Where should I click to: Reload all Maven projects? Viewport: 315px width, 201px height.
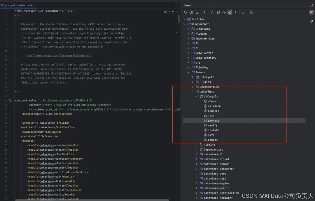click(x=185, y=13)
